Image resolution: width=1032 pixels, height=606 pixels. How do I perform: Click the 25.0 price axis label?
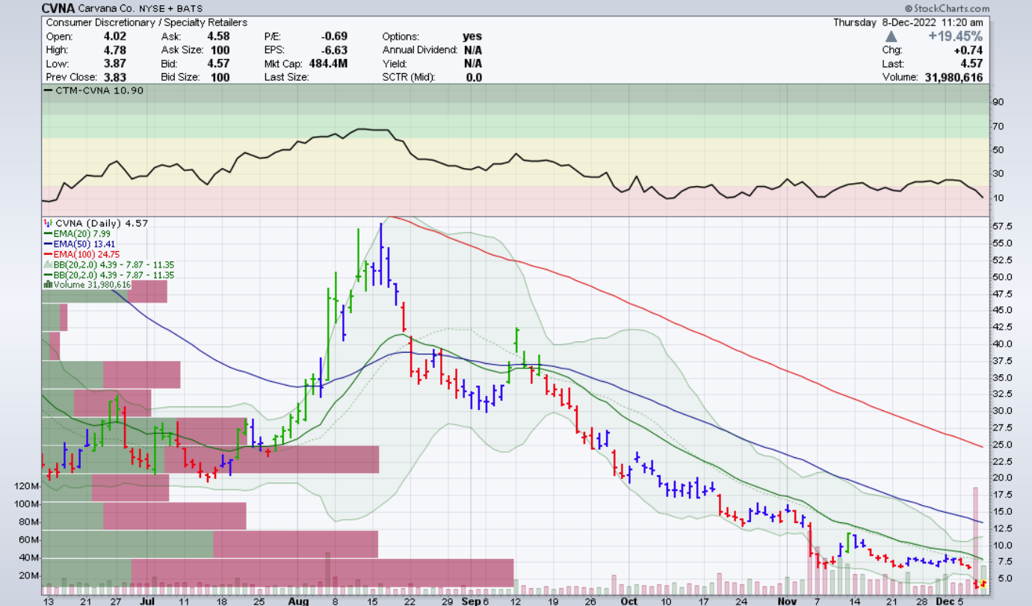(1002, 444)
